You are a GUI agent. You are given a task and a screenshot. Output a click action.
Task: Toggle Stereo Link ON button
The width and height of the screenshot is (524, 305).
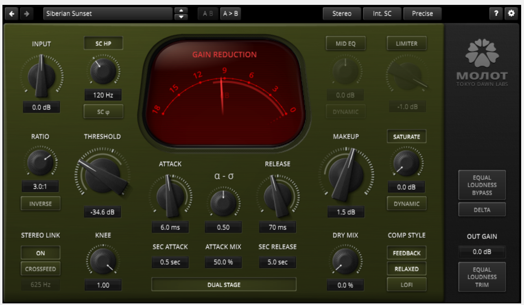(41, 253)
